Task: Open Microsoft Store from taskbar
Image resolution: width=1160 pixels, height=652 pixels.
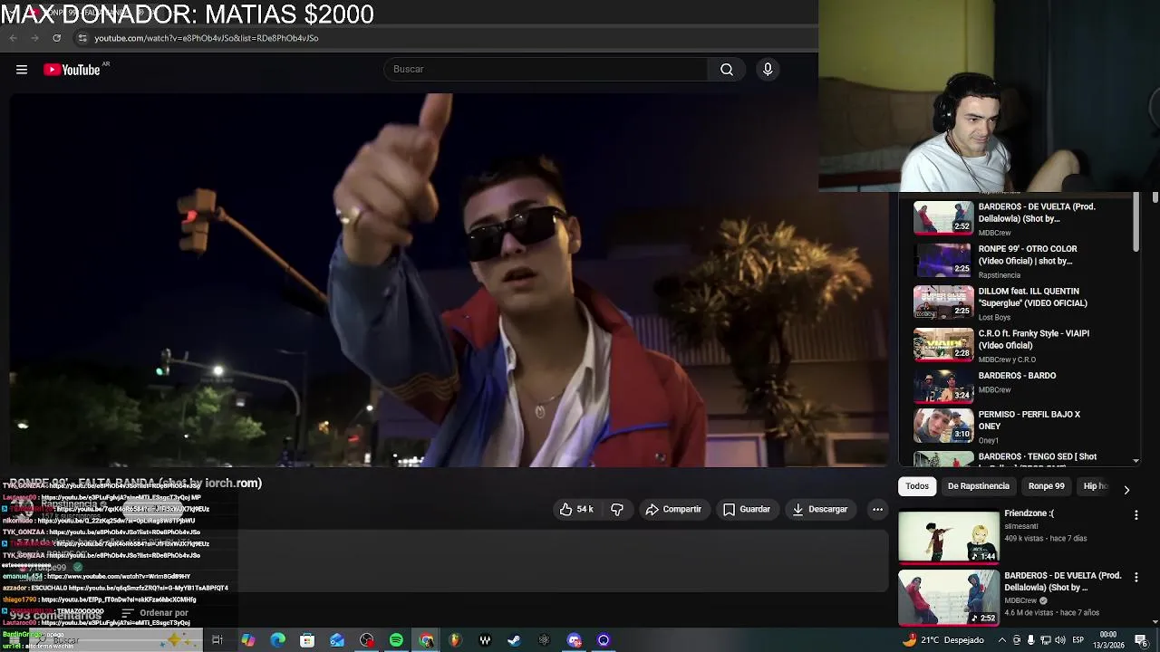Action: pyautogui.click(x=307, y=640)
